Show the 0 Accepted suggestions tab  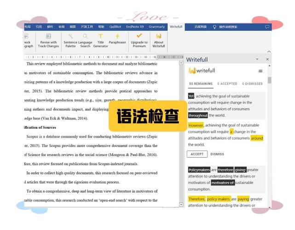pos(227,84)
